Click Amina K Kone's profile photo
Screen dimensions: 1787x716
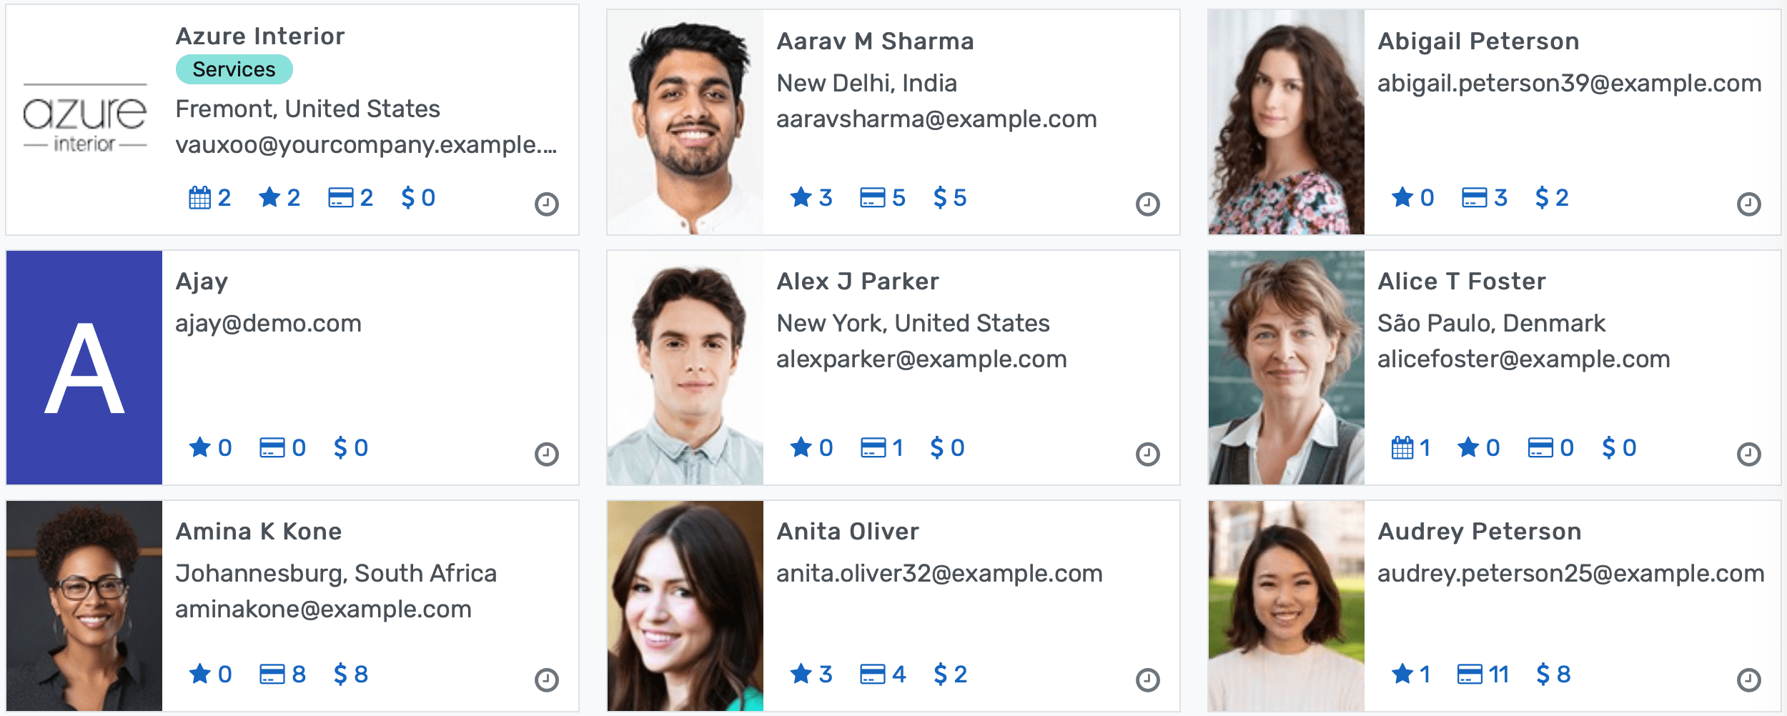tap(84, 606)
